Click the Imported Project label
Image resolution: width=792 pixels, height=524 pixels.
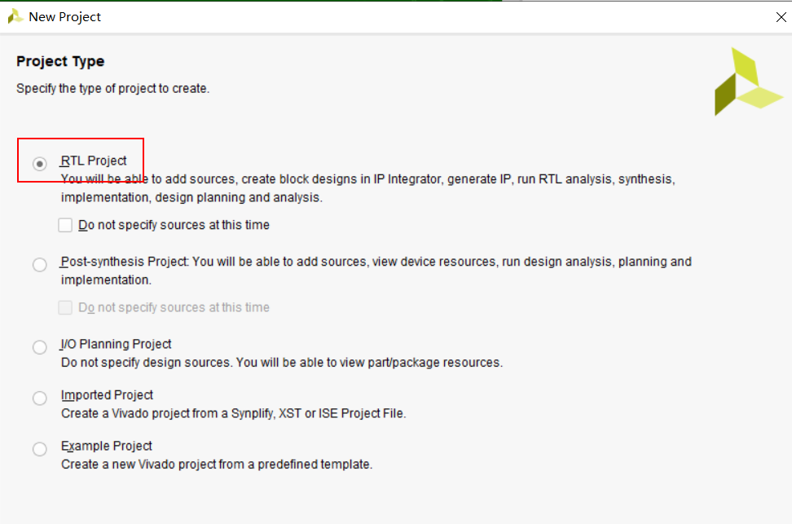coord(107,395)
